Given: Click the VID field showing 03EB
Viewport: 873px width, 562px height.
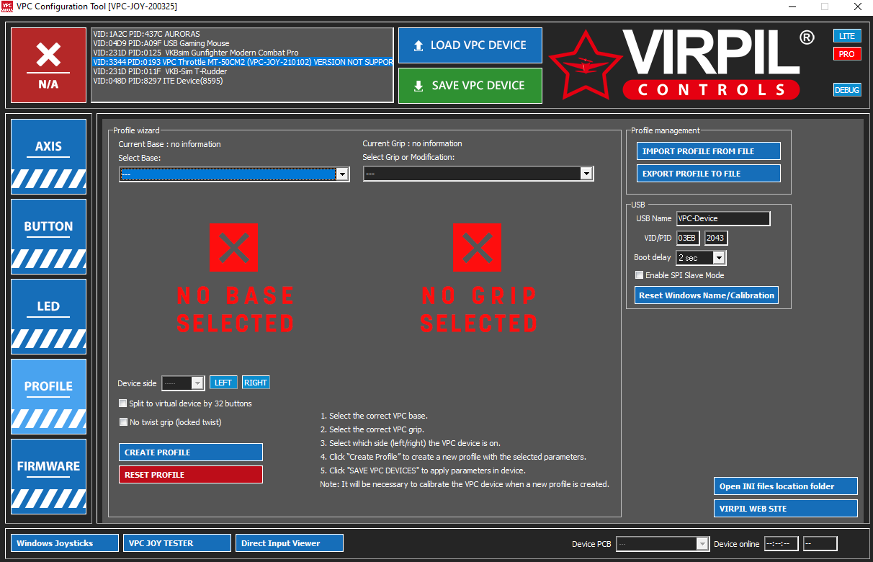Looking at the screenshot, I should click(688, 238).
